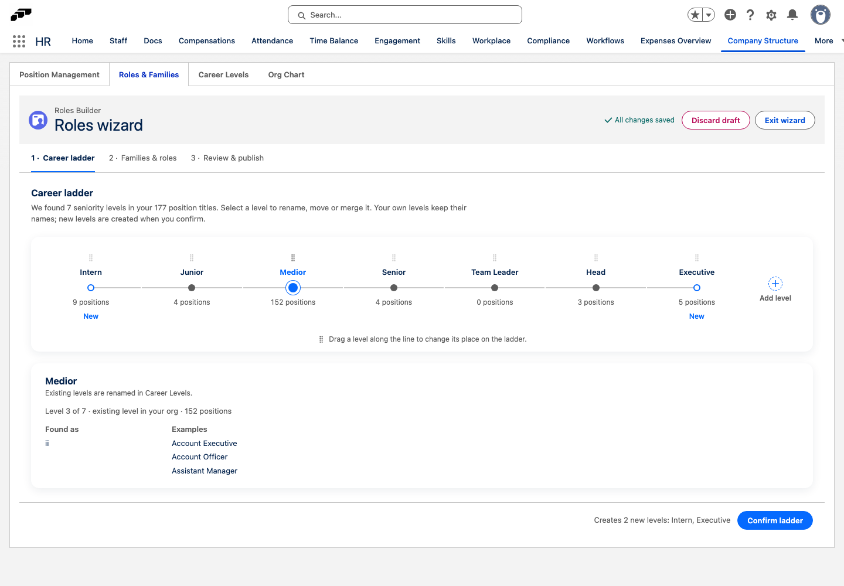Grab the drag handle above Medior
This screenshot has height=586, width=844.
(293, 258)
